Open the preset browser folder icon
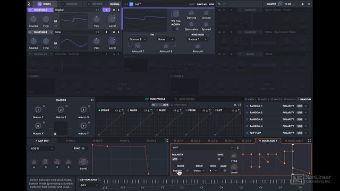This screenshot has height=191, width=340. click(x=131, y=4)
